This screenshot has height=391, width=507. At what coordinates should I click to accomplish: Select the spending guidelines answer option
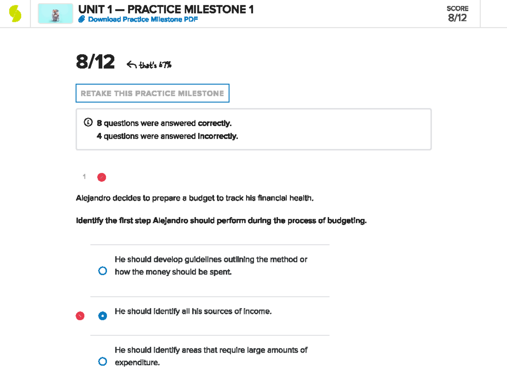[103, 270]
